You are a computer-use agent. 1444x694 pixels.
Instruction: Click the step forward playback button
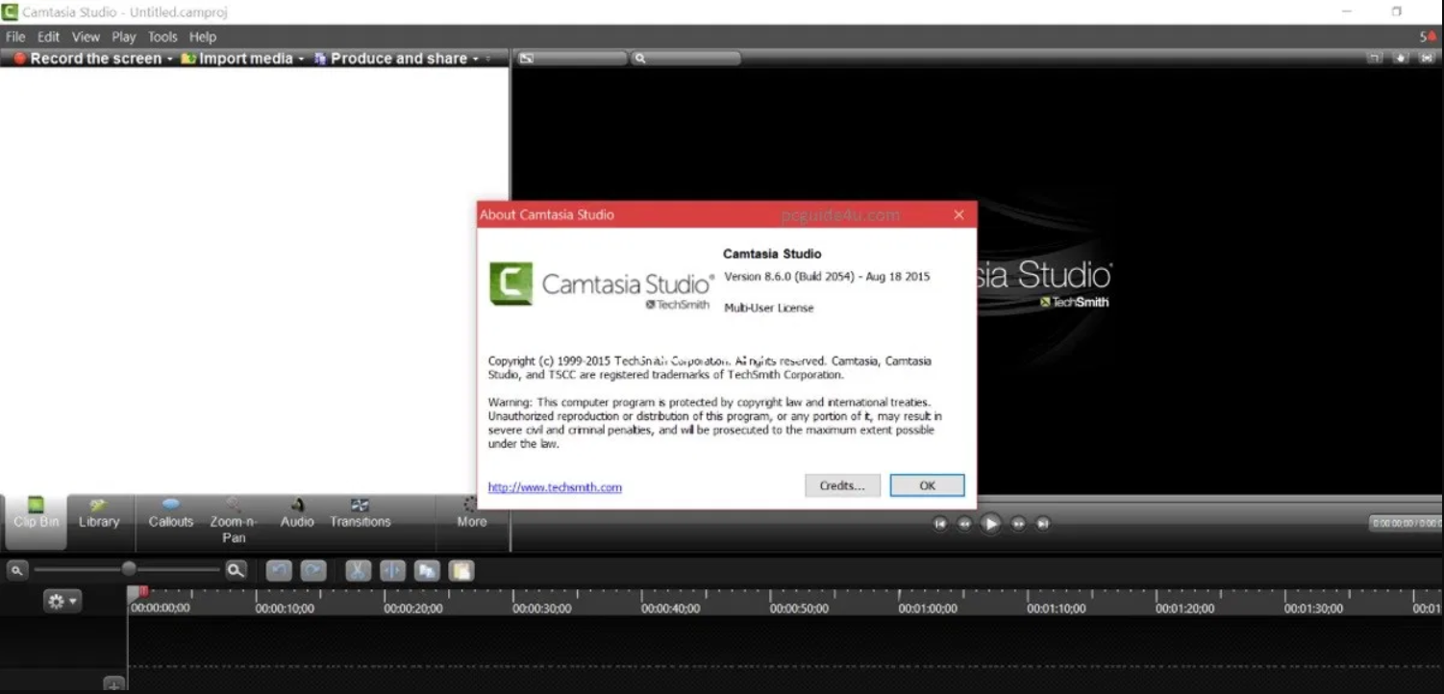point(1017,524)
